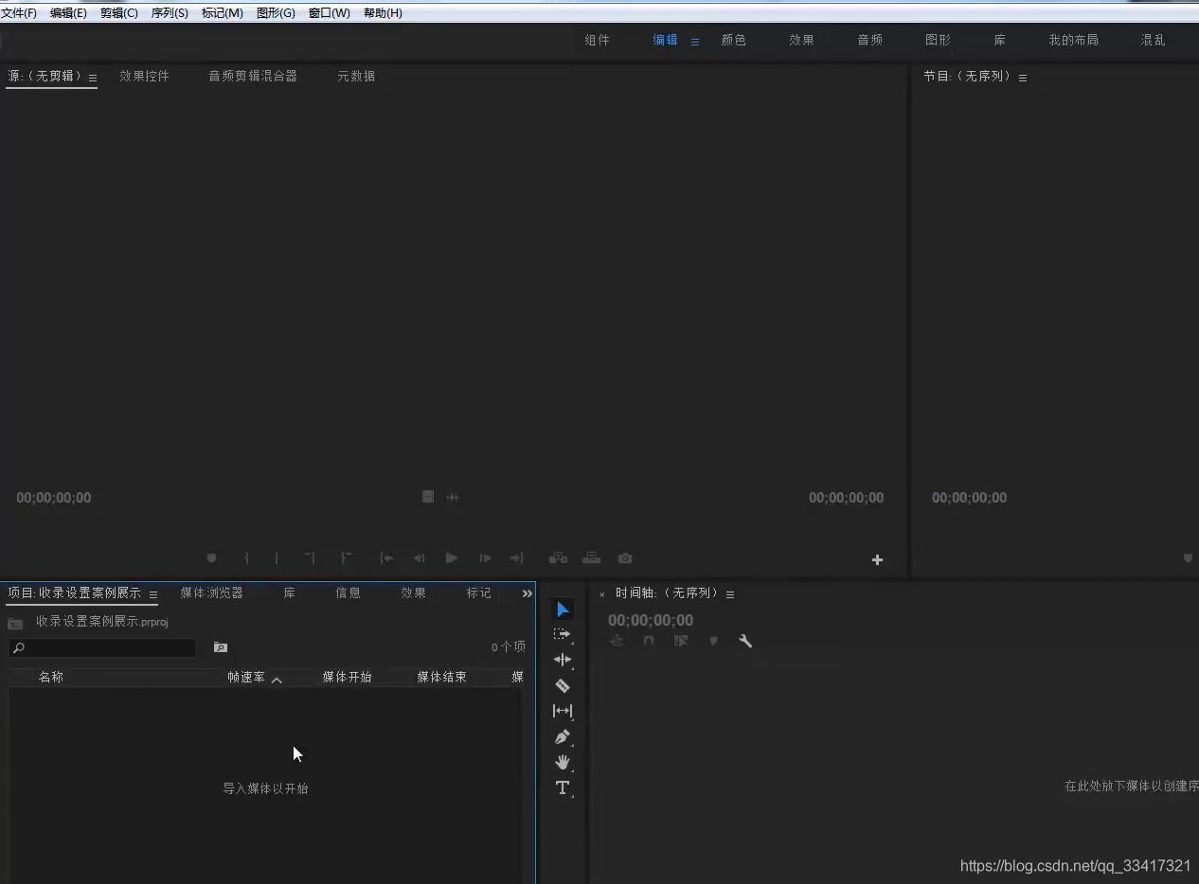Viewport: 1199px width, 884px height.
Task: Click Mark Out in Source monitor
Action: pyautogui.click(x=277, y=558)
